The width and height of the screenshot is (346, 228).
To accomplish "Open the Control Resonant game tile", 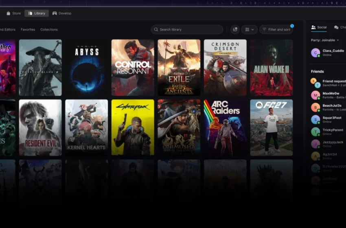I will tap(133, 68).
